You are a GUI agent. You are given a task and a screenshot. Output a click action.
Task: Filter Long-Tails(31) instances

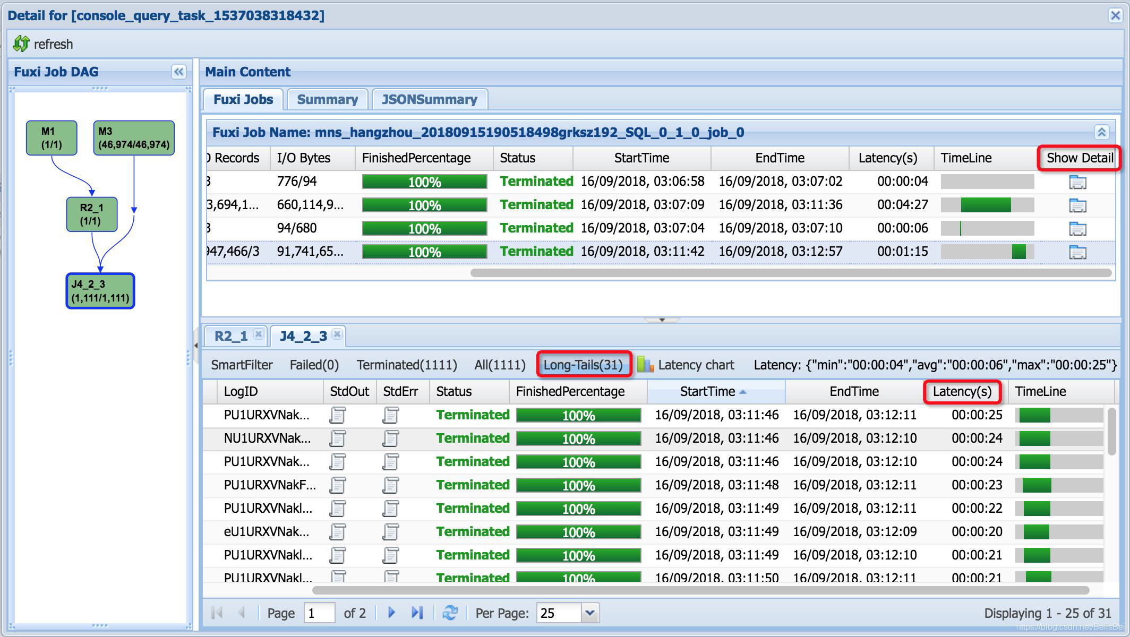point(583,365)
